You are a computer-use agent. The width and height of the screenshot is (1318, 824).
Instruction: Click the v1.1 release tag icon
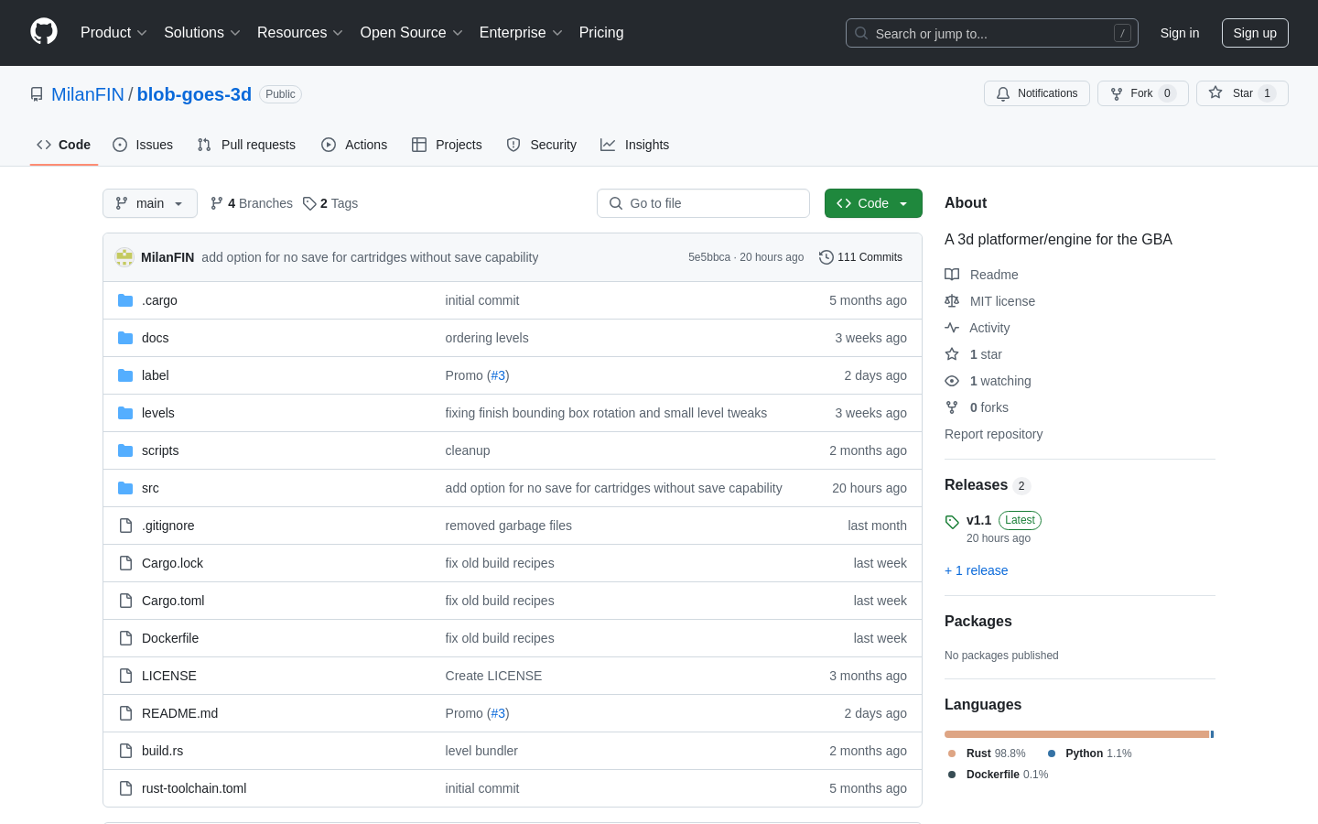pos(952,522)
